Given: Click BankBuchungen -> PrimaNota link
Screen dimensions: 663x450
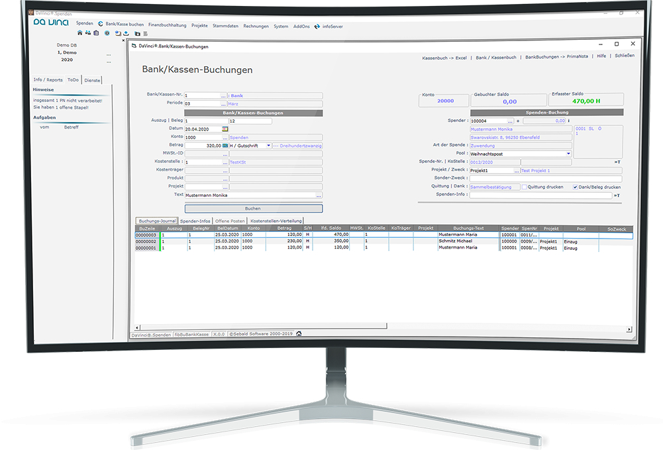Looking at the screenshot, I should pos(556,57).
